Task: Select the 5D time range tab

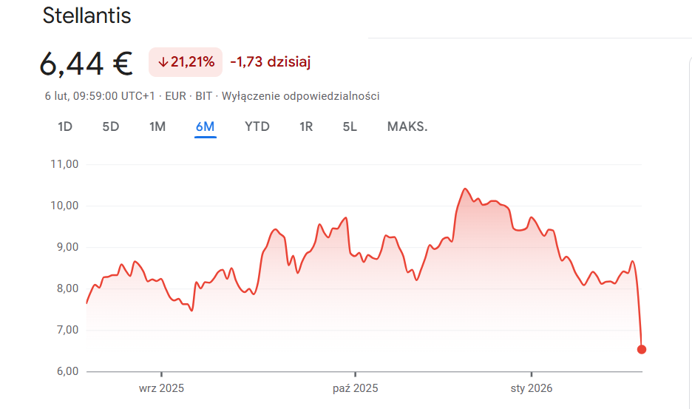Action: [x=111, y=126]
